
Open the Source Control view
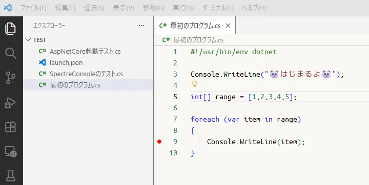point(11,78)
